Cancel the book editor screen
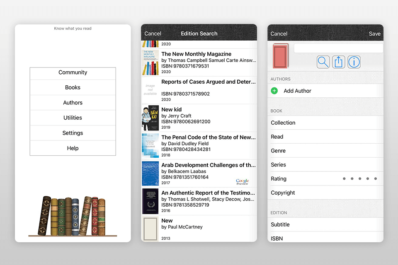Image resolution: width=398 pixels, height=265 pixels. pos(279,34)
